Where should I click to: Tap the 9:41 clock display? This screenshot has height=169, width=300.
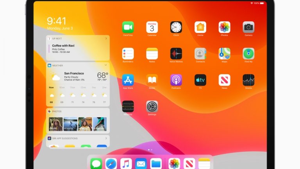tap(57, 21)
